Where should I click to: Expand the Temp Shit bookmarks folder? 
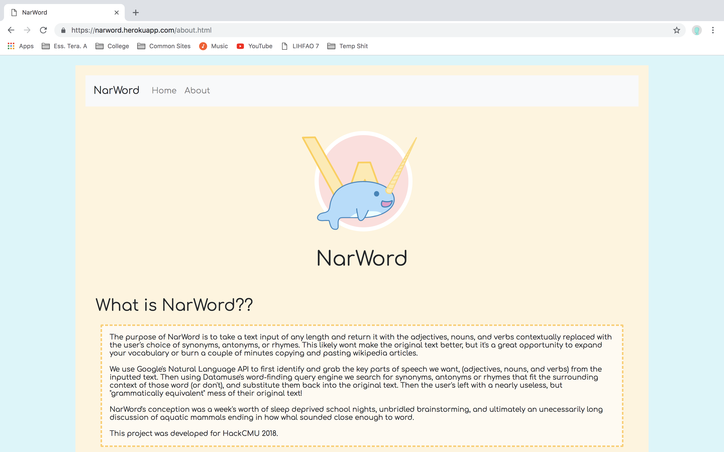tap(348, 46)
